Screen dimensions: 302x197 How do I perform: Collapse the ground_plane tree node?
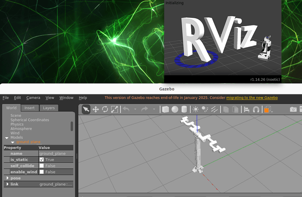pyautogui.click(x=13, y=142)
